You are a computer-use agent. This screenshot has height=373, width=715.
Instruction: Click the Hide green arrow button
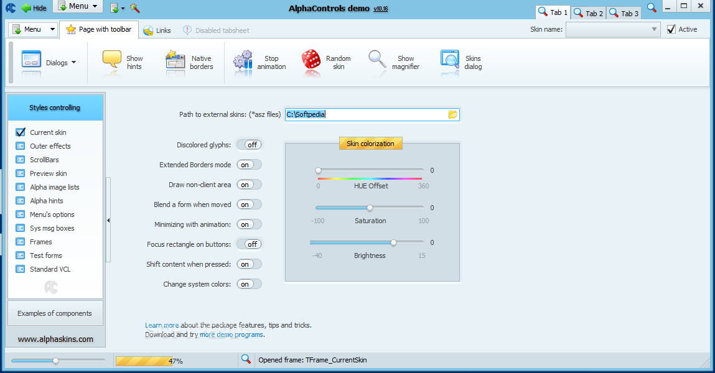(33, 7)
